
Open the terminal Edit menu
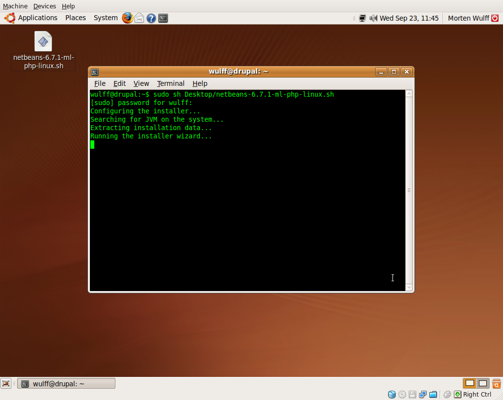click(119, 83)
